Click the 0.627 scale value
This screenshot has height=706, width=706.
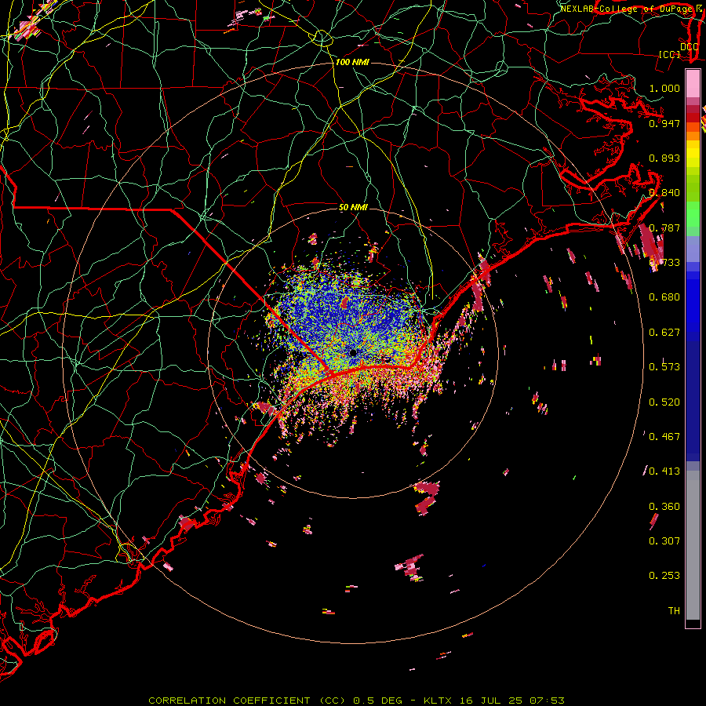664,333
